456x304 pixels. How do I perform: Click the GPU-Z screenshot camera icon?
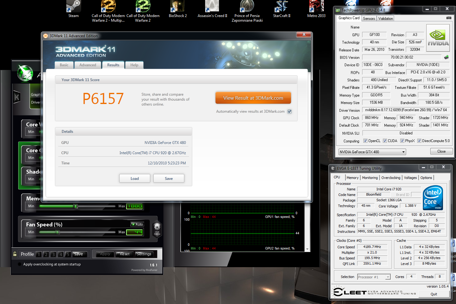pos(449,18)
